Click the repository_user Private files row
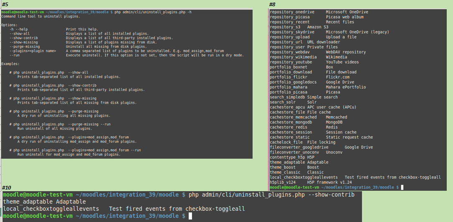 [x=304, y=47]
